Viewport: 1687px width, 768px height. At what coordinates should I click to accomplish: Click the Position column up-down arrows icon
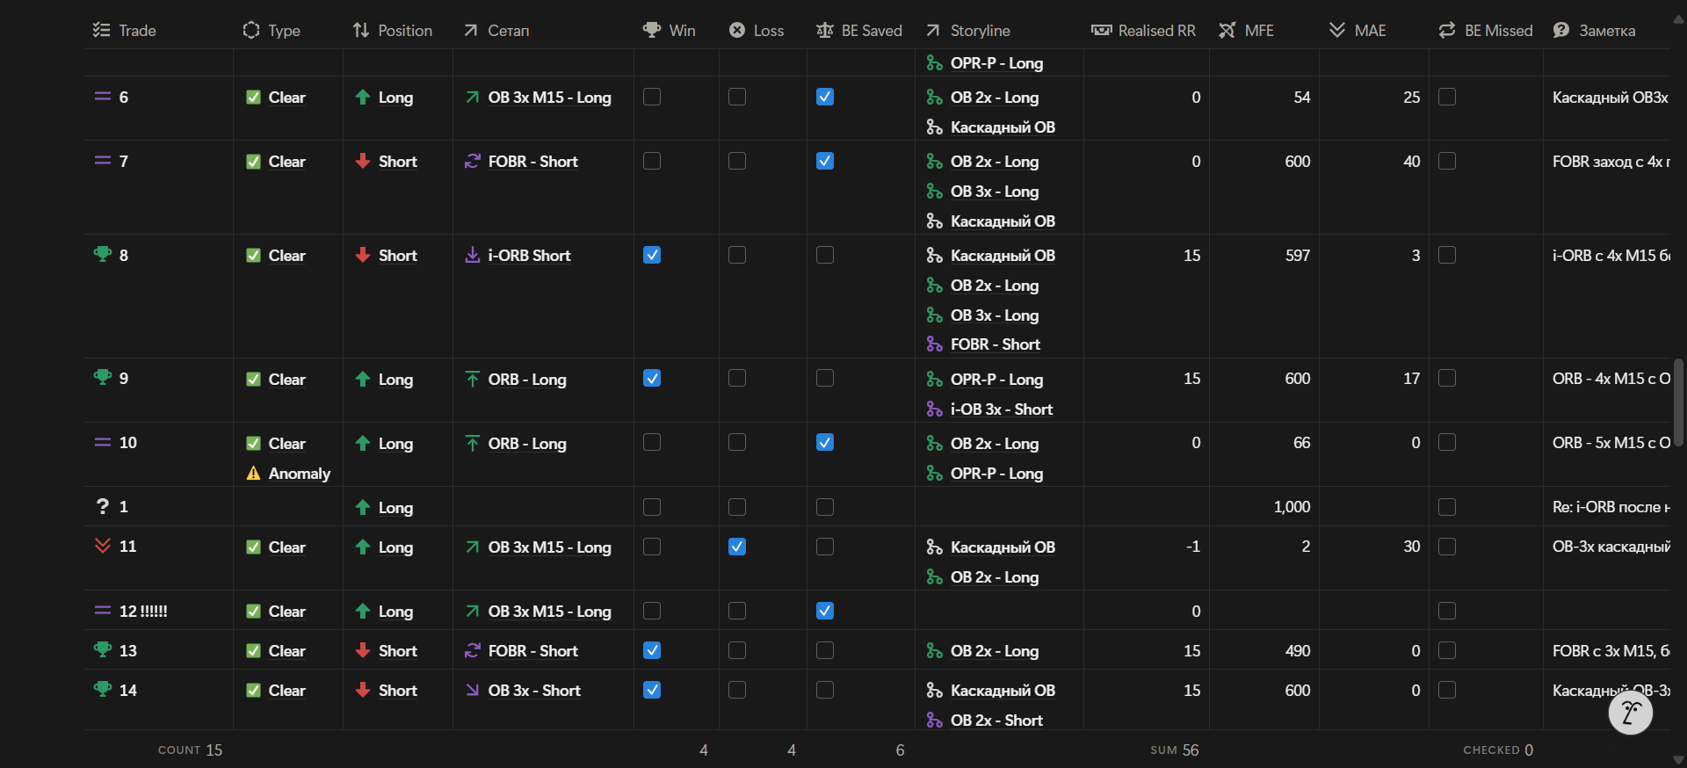[x=361, y=30]
